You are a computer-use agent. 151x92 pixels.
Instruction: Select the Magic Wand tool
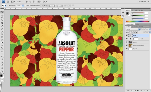pos(2,20)
